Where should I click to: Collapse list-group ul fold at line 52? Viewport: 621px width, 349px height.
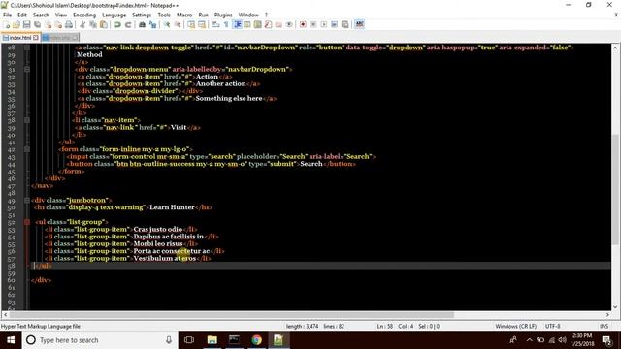point(27,222)
